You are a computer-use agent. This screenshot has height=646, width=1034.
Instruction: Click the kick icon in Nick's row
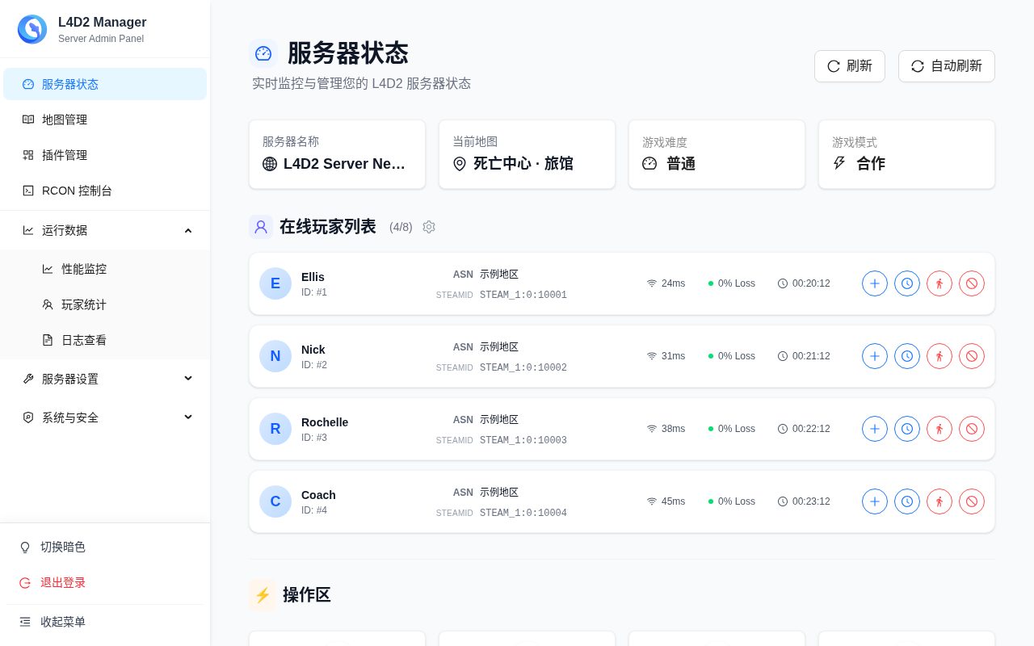(x=939, y=356)
